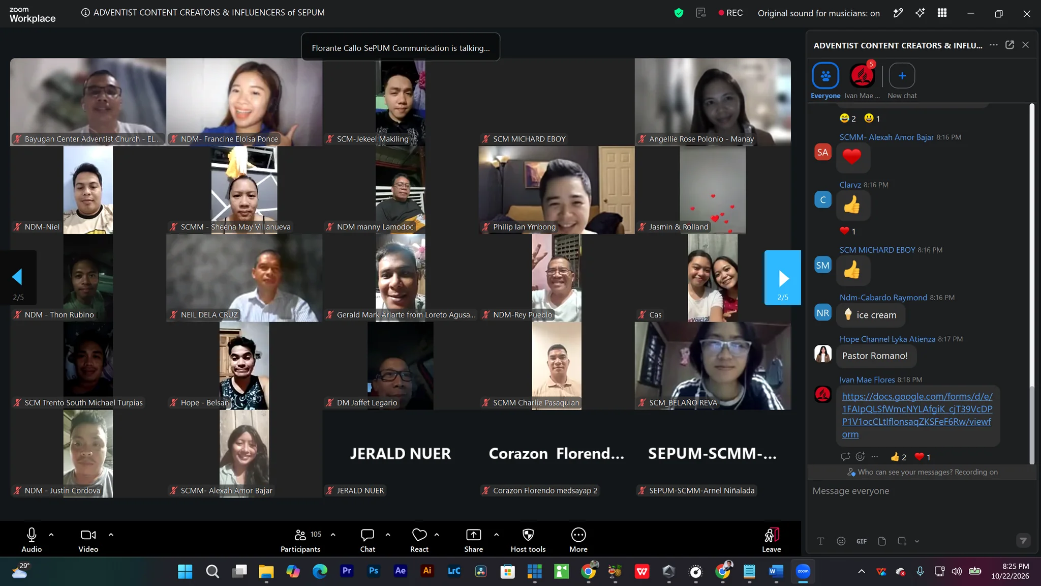This screenshot has height=586, width=1041.
Task: Start a New chat
Action: click(x=902, y=81)
